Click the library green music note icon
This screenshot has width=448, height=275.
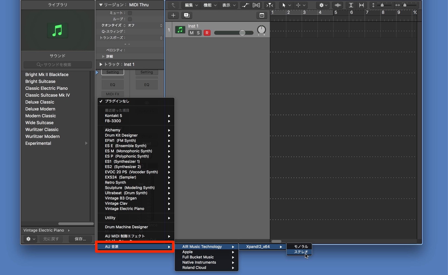[x=58, y=30]
